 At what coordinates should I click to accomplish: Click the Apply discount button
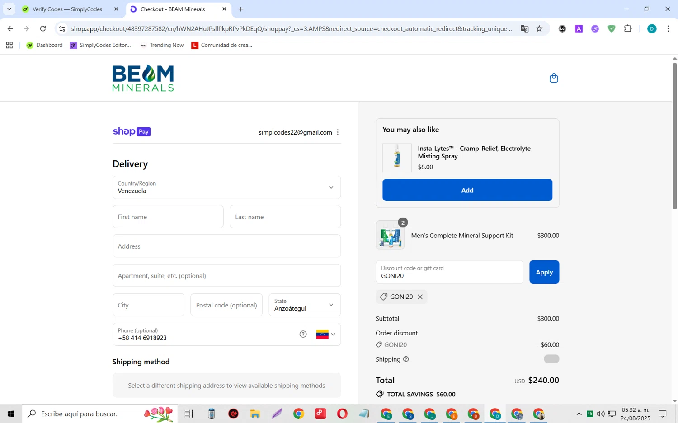pos(544,272)
